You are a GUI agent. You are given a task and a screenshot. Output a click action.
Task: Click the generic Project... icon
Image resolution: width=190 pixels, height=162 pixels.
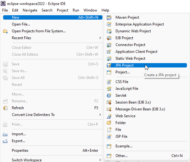[109, 72]
